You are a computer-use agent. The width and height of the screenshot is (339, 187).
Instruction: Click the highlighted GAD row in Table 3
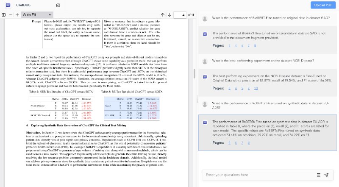click(x=132, y=106)
